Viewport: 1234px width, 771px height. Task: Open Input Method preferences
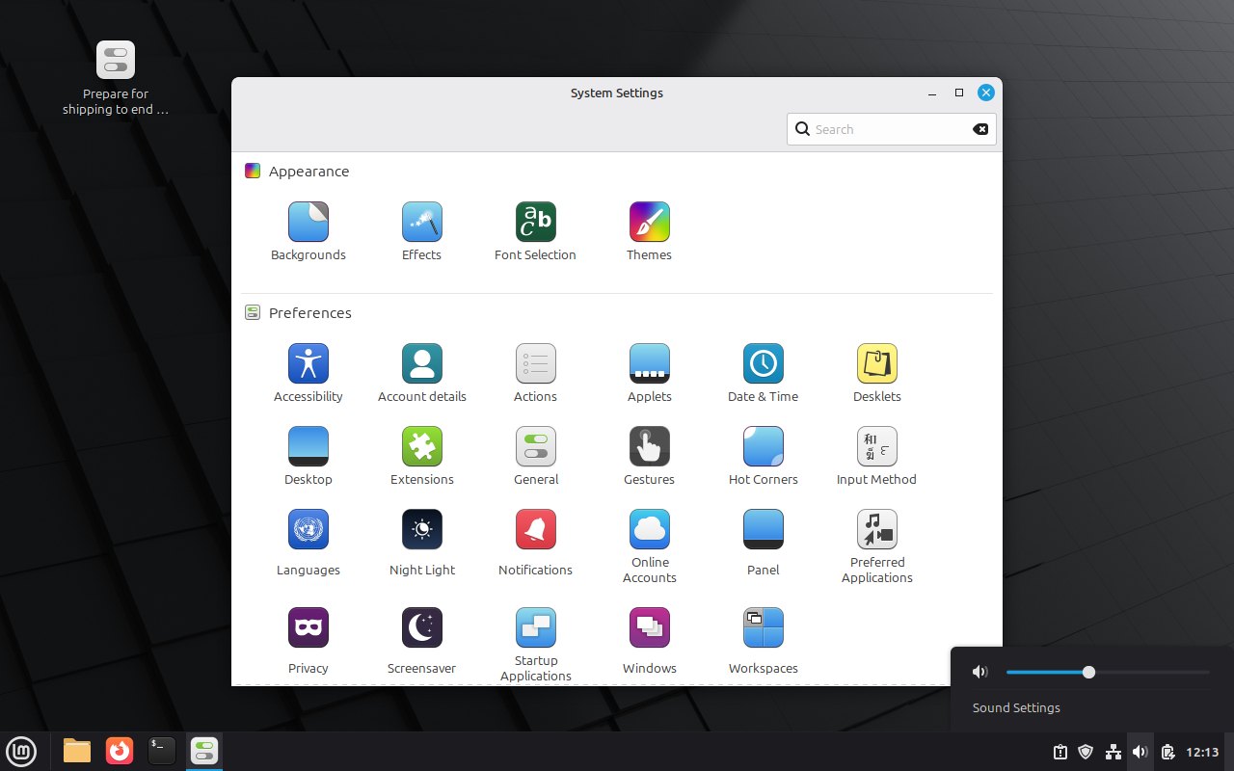877,456
